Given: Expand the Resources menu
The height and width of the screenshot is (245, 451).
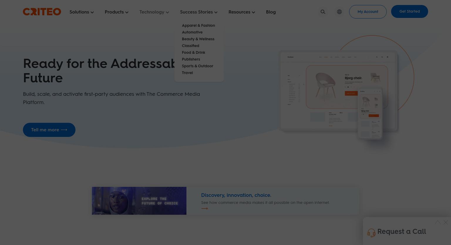Looking at the screenshot, I should [x=242, y=12].
